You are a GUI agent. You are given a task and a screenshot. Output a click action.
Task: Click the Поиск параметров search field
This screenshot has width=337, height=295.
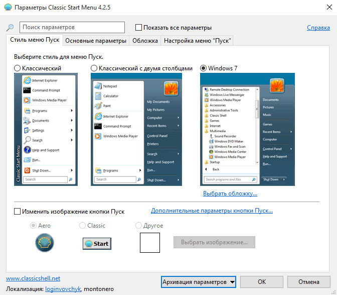click(72, 27)
